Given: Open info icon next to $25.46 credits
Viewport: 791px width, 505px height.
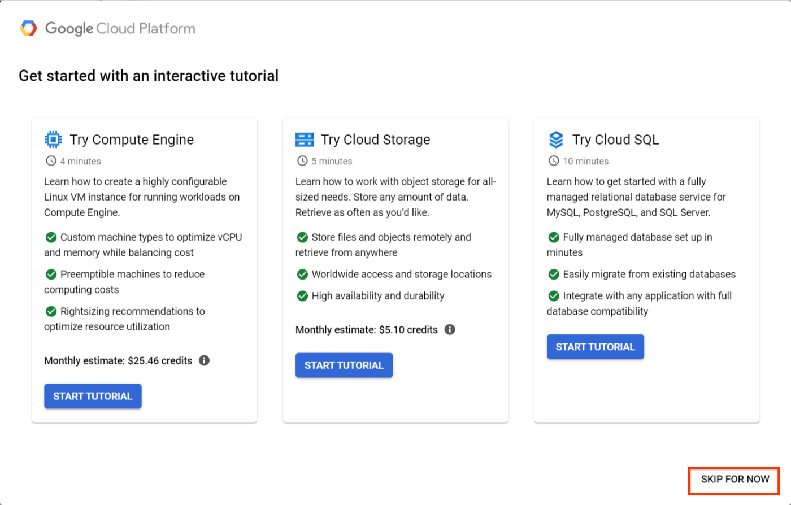Looking at the screenshot, I should coord(205,360).
